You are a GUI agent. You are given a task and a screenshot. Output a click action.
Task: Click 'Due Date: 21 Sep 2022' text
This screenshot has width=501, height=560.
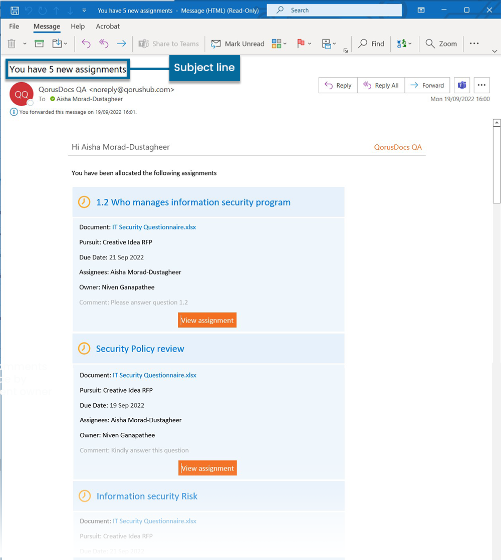coord(111,257)
